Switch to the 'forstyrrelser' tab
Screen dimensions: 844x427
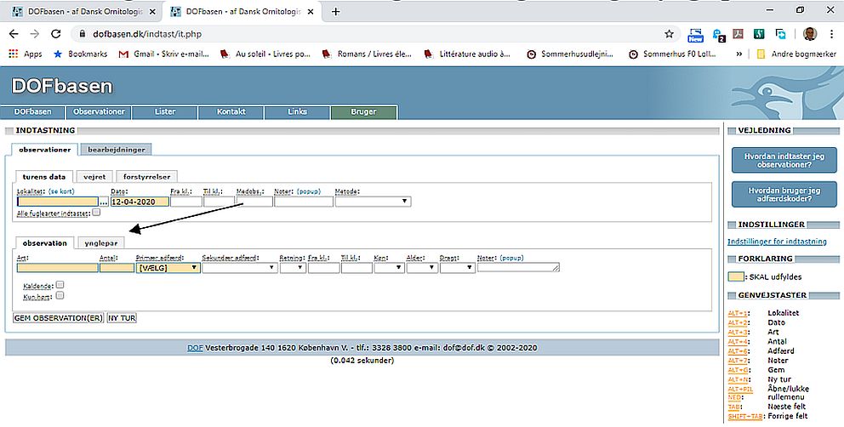pos(146,177)
